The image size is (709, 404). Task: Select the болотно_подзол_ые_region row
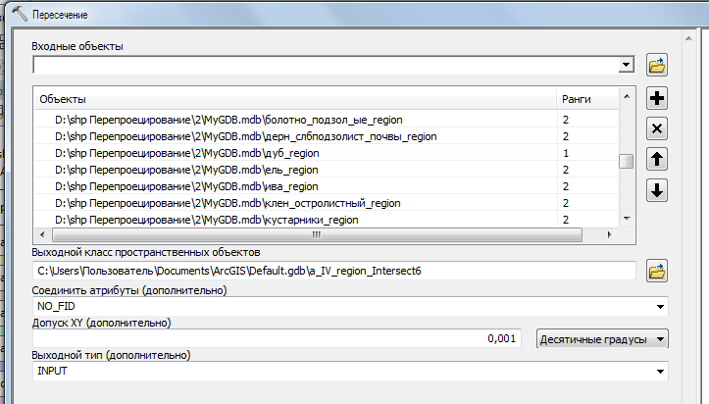(x=326, y=120)
